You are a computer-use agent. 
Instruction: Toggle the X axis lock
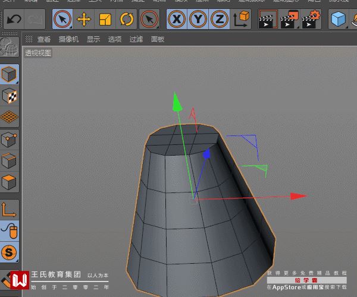[x=177, y=19]
